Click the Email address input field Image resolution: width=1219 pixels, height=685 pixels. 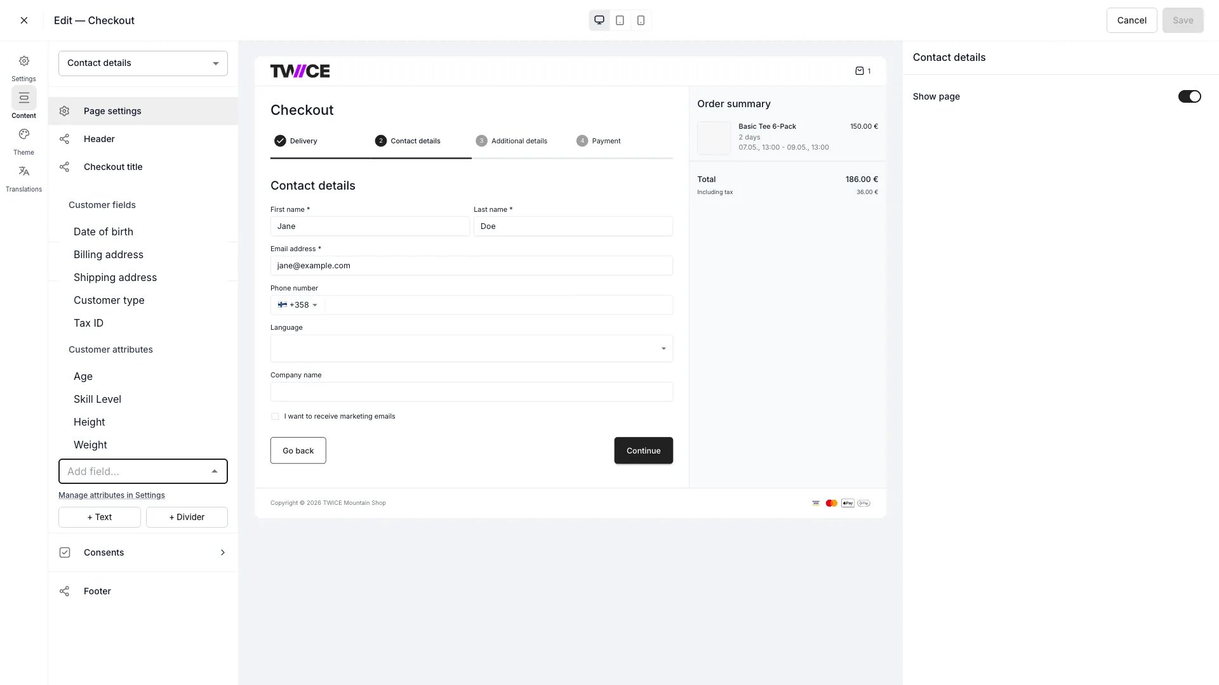[471, 266]
